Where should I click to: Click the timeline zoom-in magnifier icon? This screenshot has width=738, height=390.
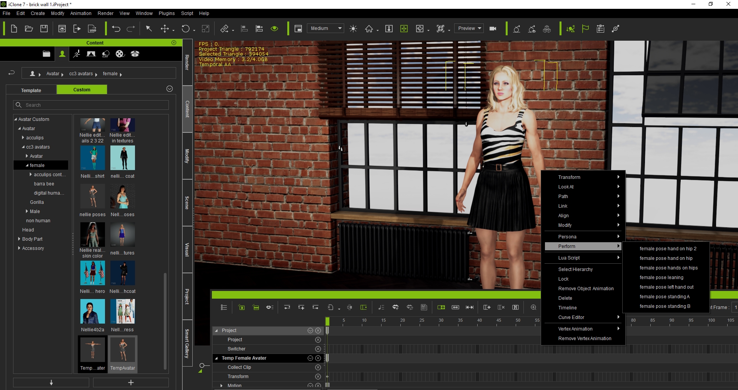(x=533, y=307)
